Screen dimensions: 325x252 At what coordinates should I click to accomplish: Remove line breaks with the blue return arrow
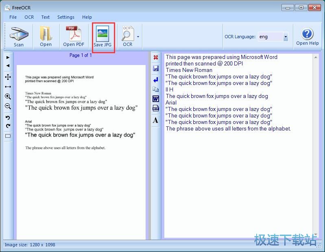156,80
